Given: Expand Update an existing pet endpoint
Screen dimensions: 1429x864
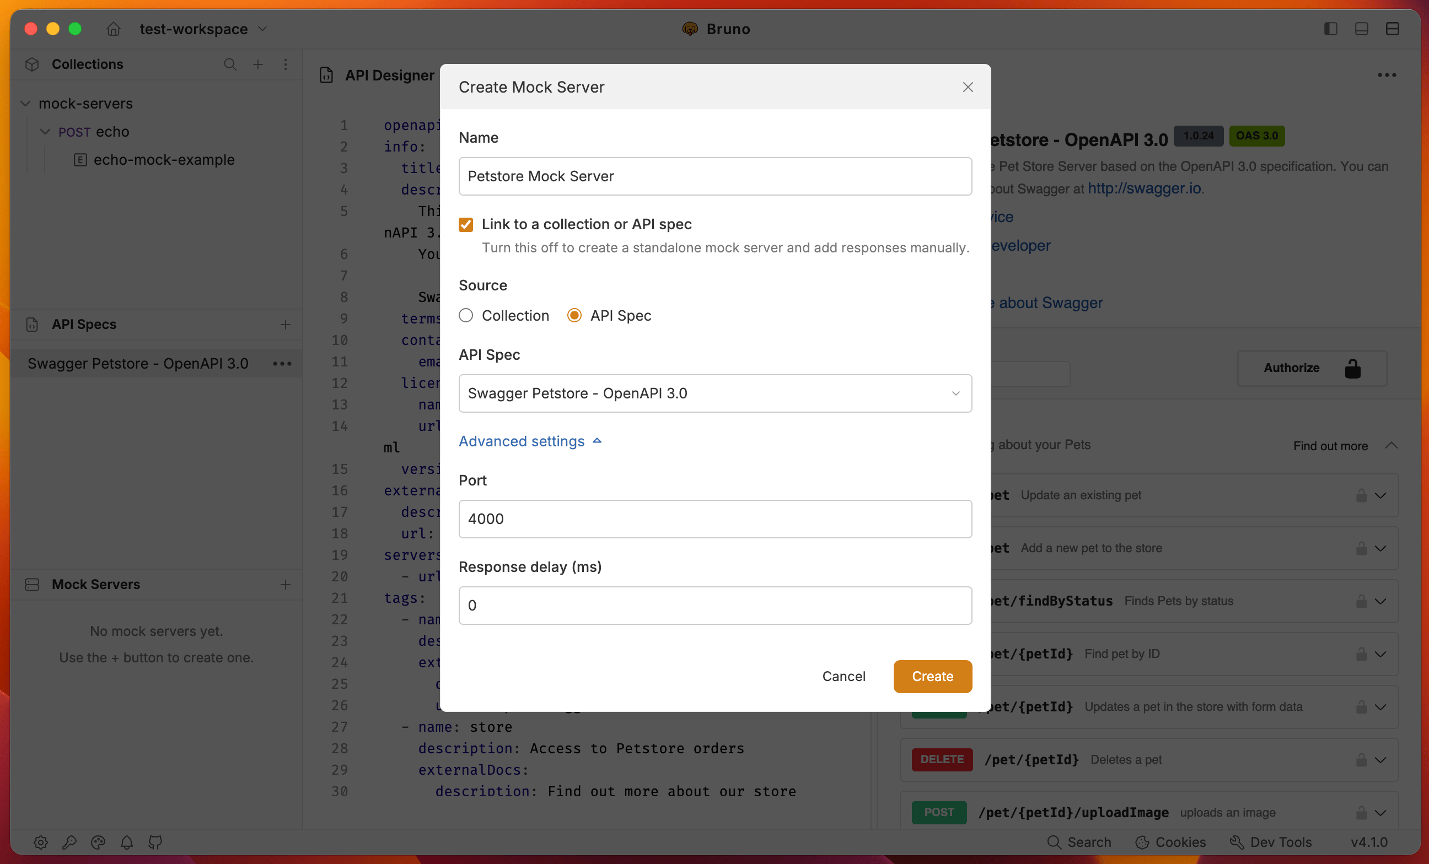Looking at the screenshot, I should pyautogui.click(x=1380, y=495).
